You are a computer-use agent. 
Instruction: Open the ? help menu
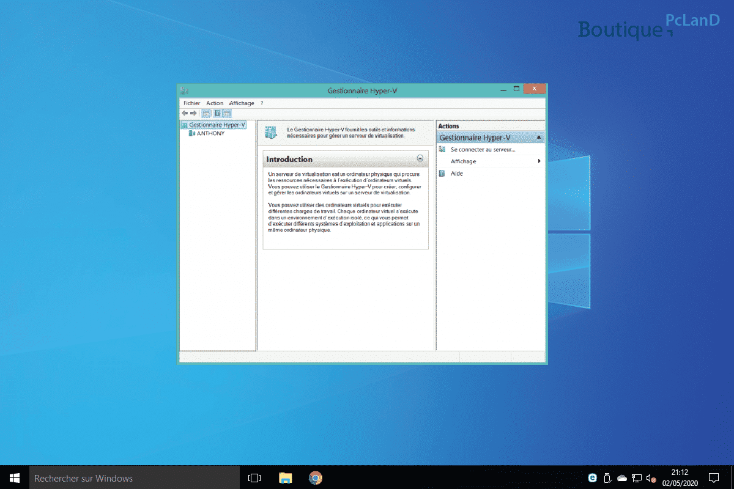click(262, 103)
